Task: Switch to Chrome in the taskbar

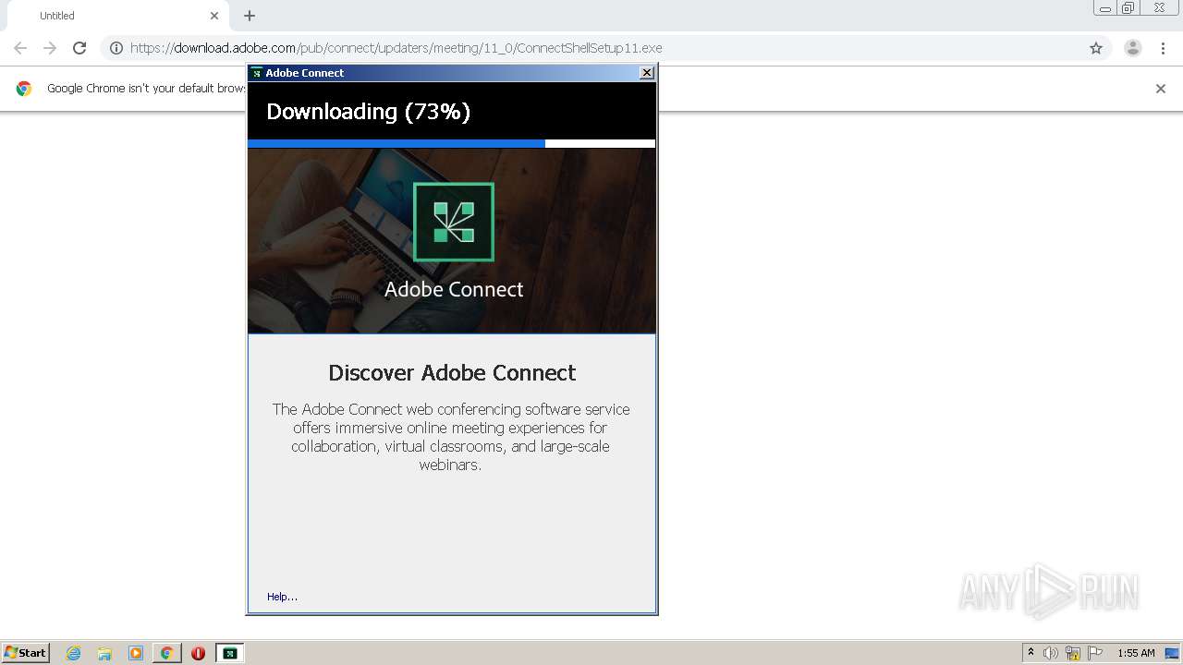Action: pyautogui.click(x=167, y=653)
